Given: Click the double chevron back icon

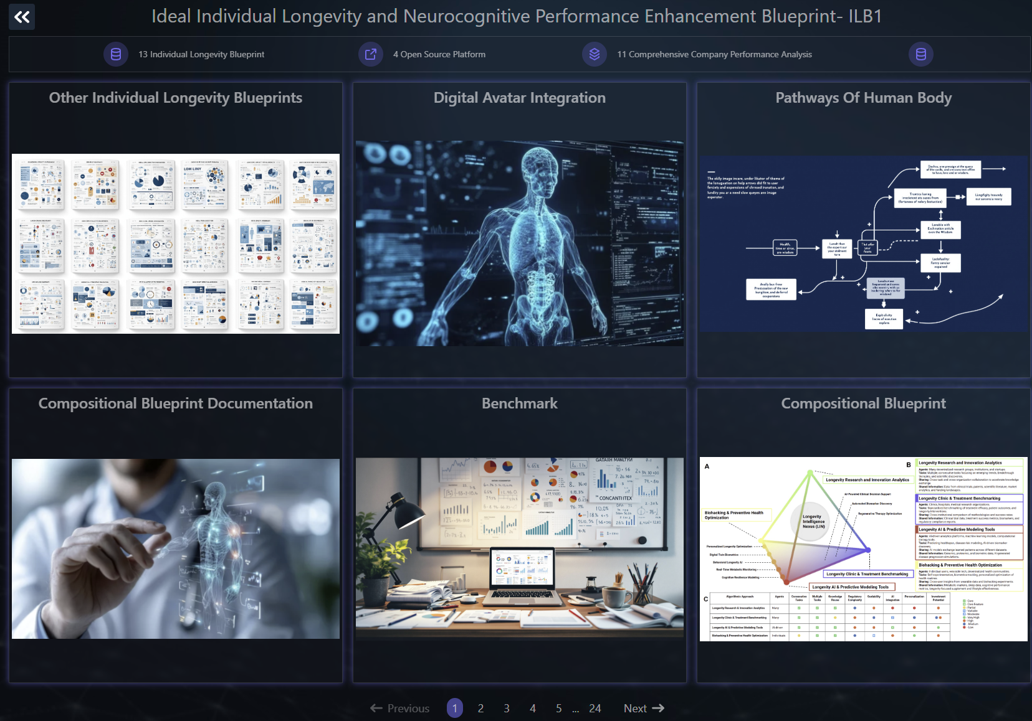Looking at the screenshot, I should [22, 17].
